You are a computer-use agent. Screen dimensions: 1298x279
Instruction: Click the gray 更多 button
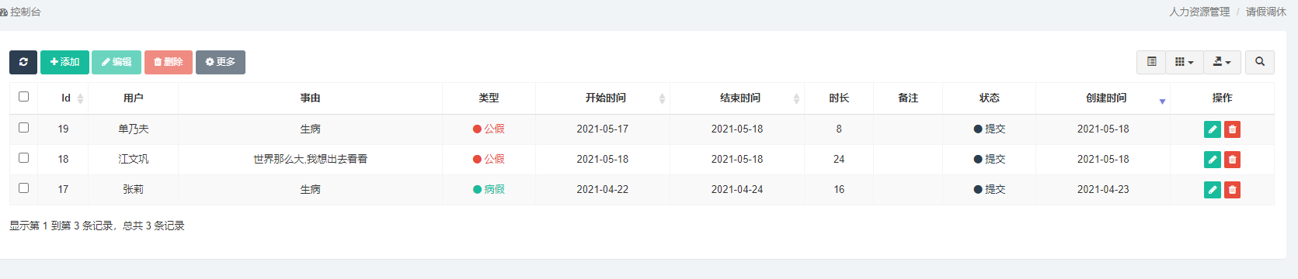[221, 62]
